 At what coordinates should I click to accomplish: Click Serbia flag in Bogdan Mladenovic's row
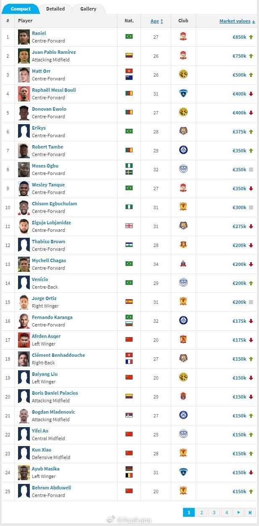[x=129, y=415]
